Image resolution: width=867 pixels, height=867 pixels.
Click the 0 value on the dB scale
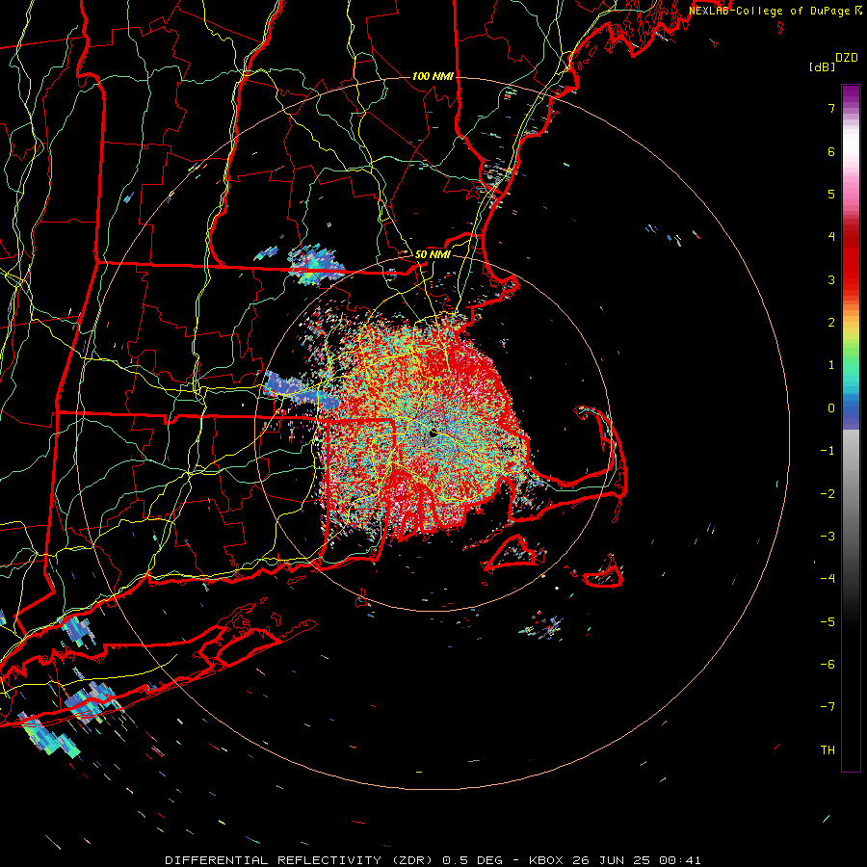tap(831, 408)
